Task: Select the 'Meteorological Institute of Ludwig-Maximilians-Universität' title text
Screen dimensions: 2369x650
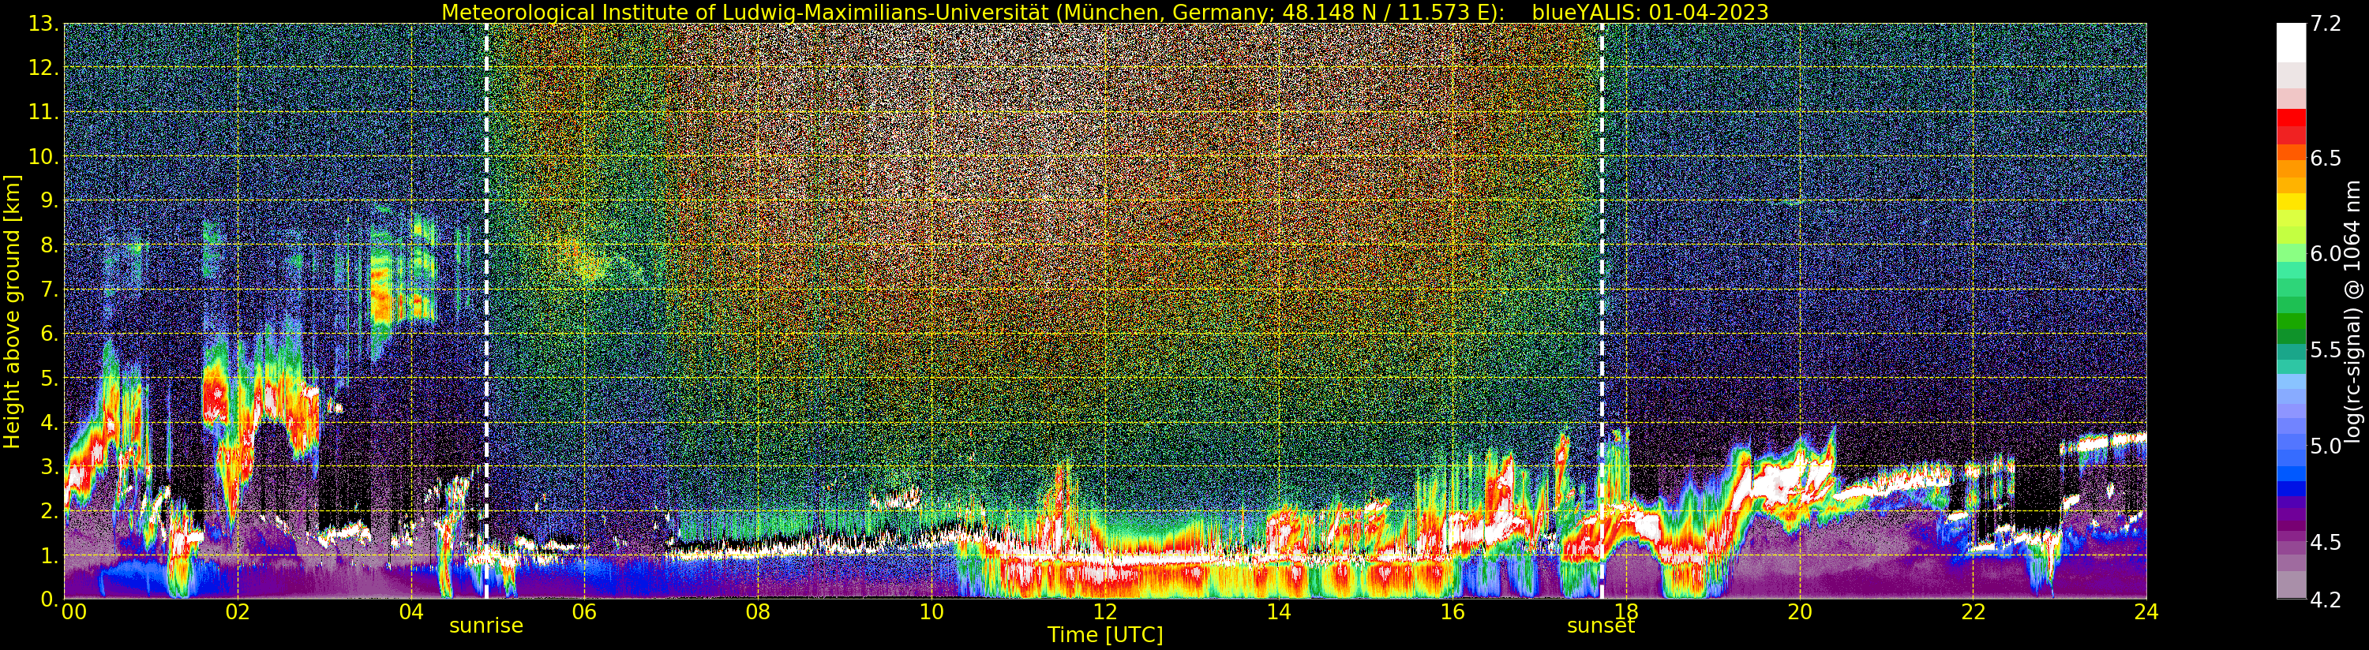Action: 747,12
